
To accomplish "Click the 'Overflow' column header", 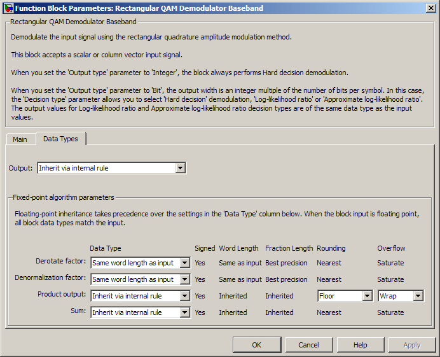I will (x=391, y=248).
